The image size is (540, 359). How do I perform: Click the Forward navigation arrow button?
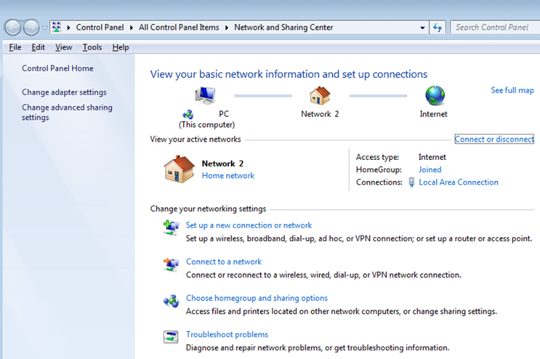(x=31, y=28)
